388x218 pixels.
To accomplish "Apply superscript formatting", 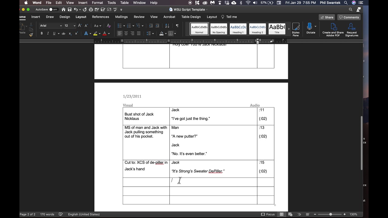I will click(x=76, y=34).
